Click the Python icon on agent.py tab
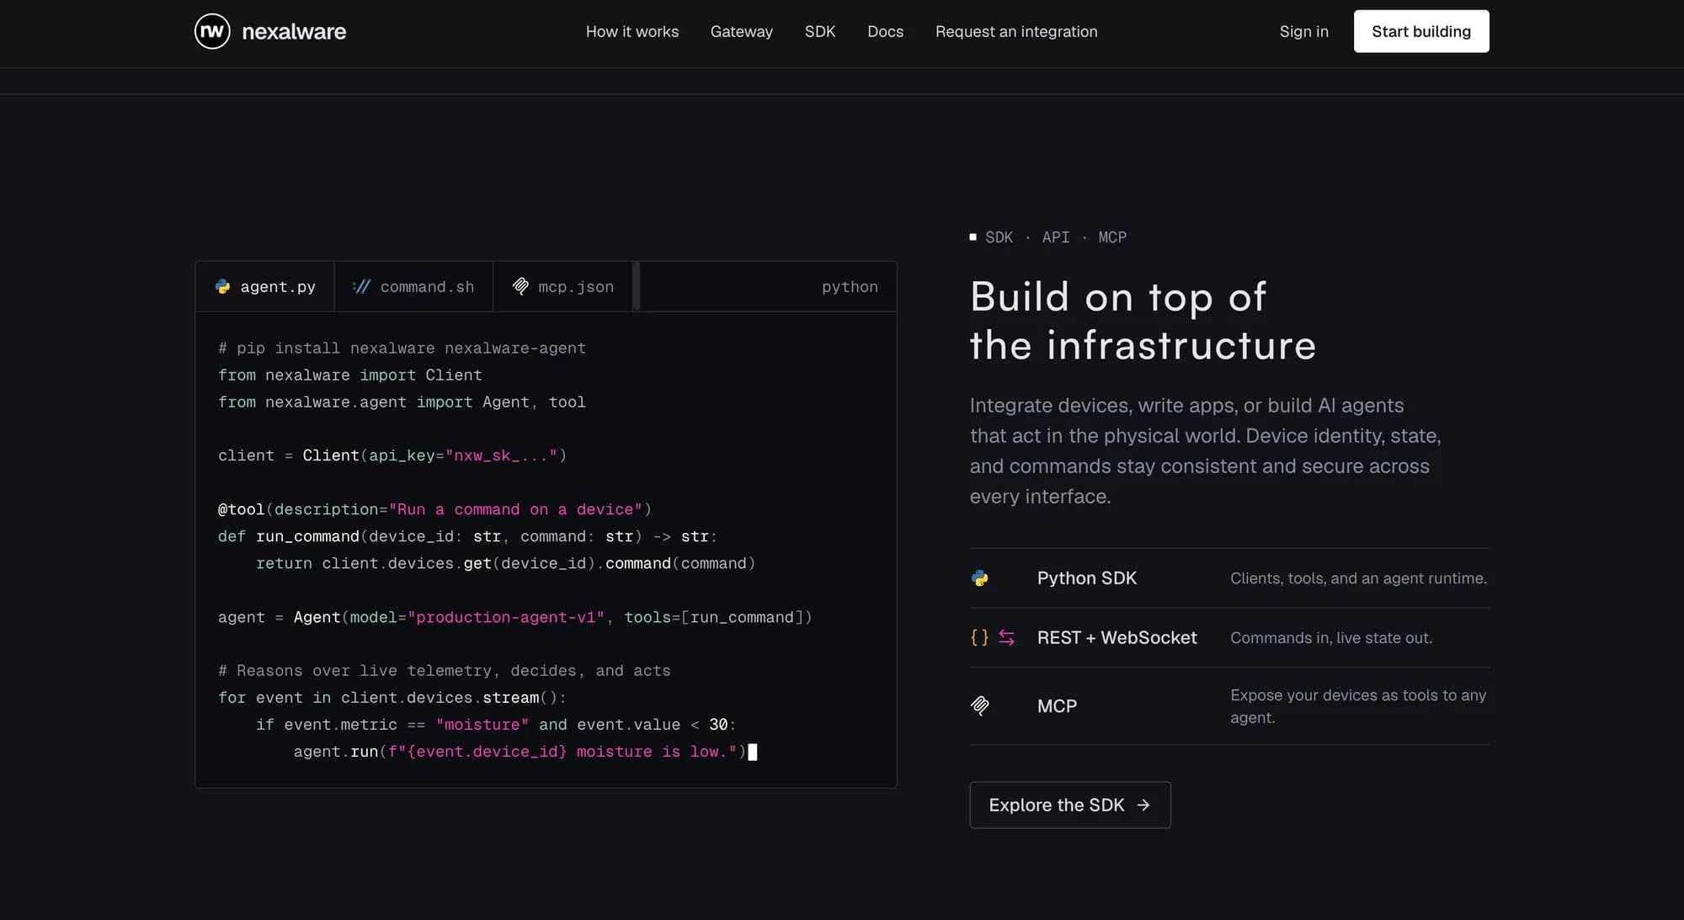Screen dimensions: 1684x920 [223, 287]
